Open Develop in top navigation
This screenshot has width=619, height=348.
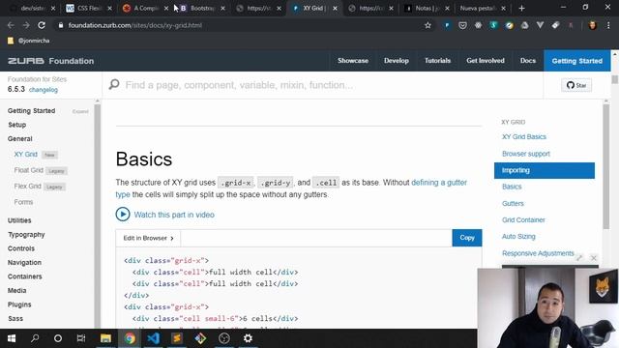coord(396,61)
